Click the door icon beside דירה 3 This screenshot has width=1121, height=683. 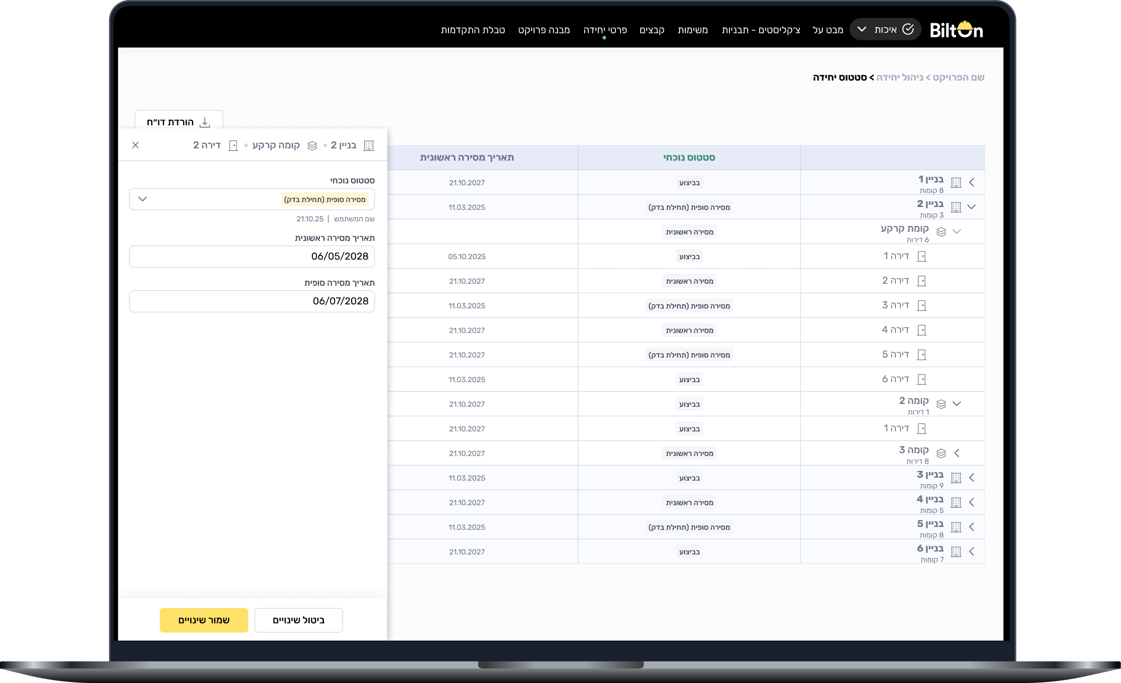(x=922, y=305)
